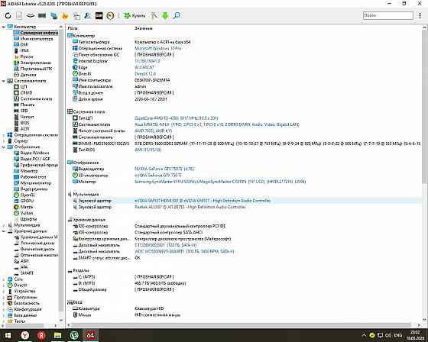This screenshot has width=428, height=342.
Task: Open the black CPUID 64 toolbar icon
Action: point(99,15)
